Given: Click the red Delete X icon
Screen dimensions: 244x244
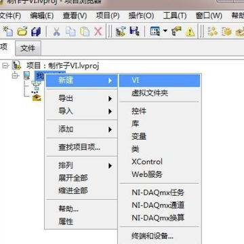Looking at the screenshot, I should coord(98,31).
